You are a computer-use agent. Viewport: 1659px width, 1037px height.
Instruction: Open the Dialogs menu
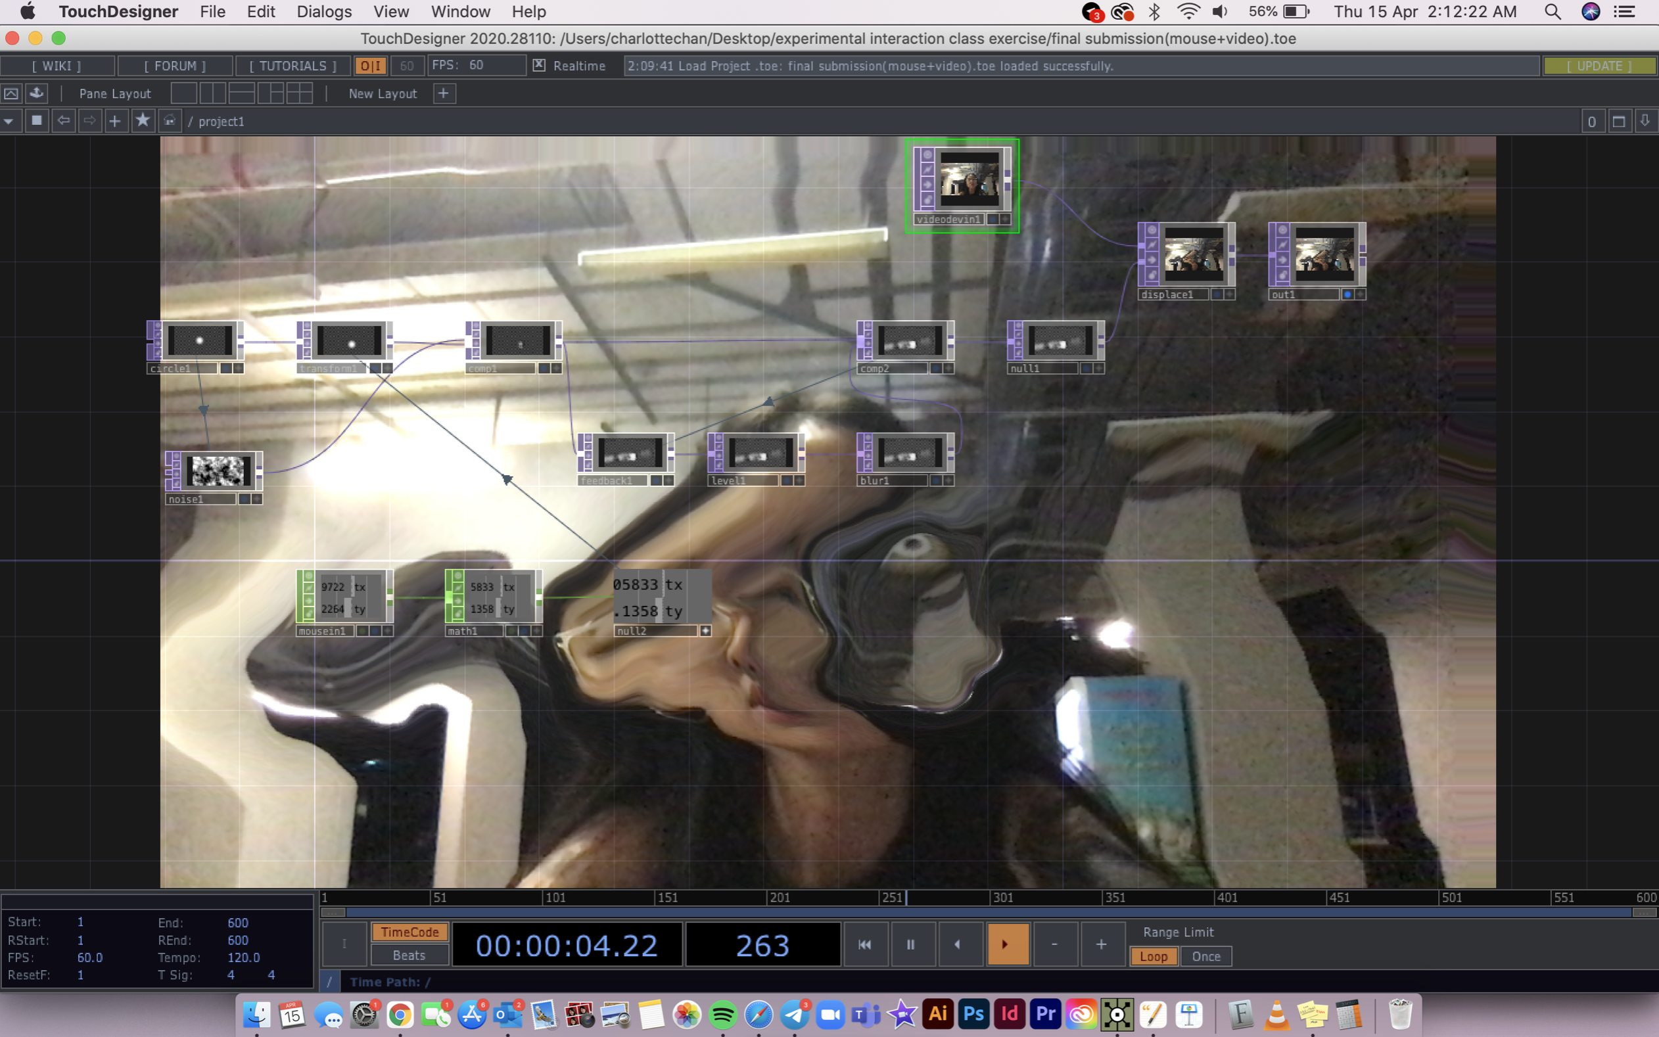[x=323, y=12]
